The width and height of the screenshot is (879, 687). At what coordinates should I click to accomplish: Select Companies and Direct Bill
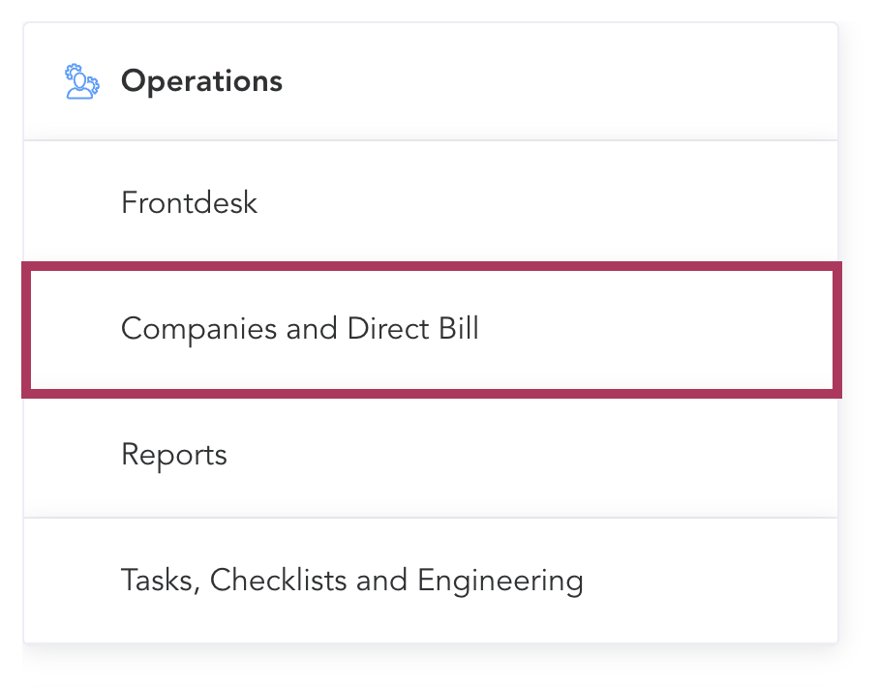point(300,329)
